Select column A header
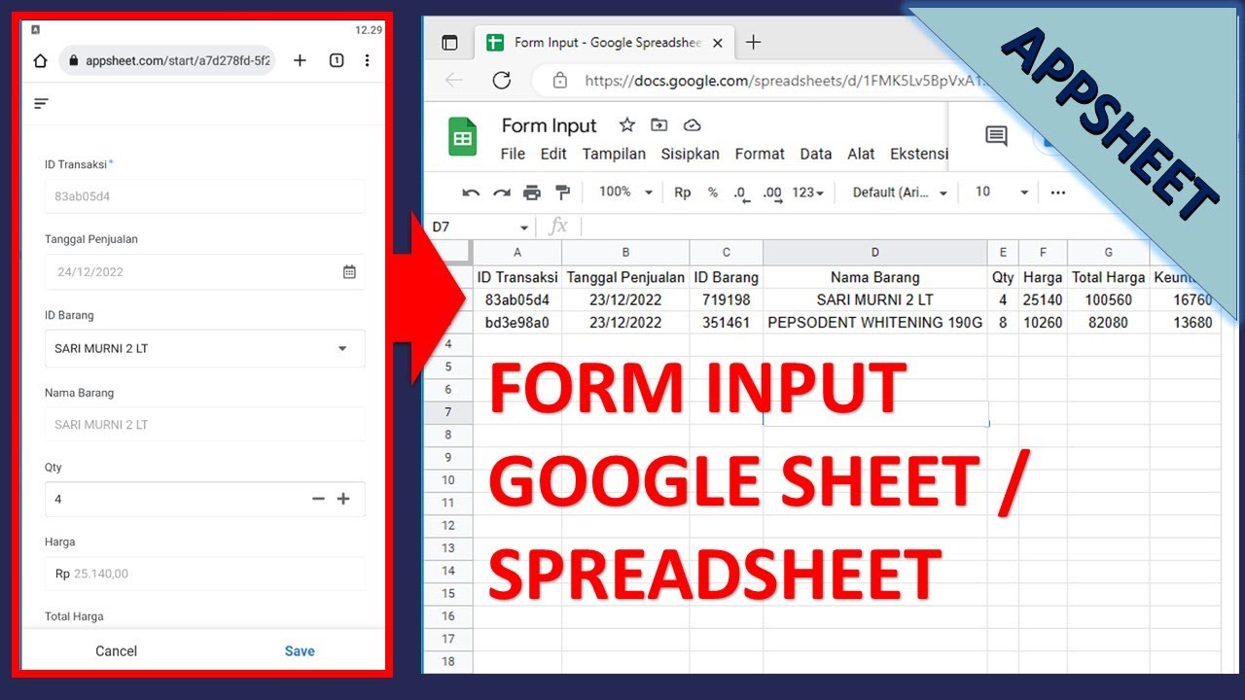This screenshot has height=700, width=1245. [x=516, y=253]
